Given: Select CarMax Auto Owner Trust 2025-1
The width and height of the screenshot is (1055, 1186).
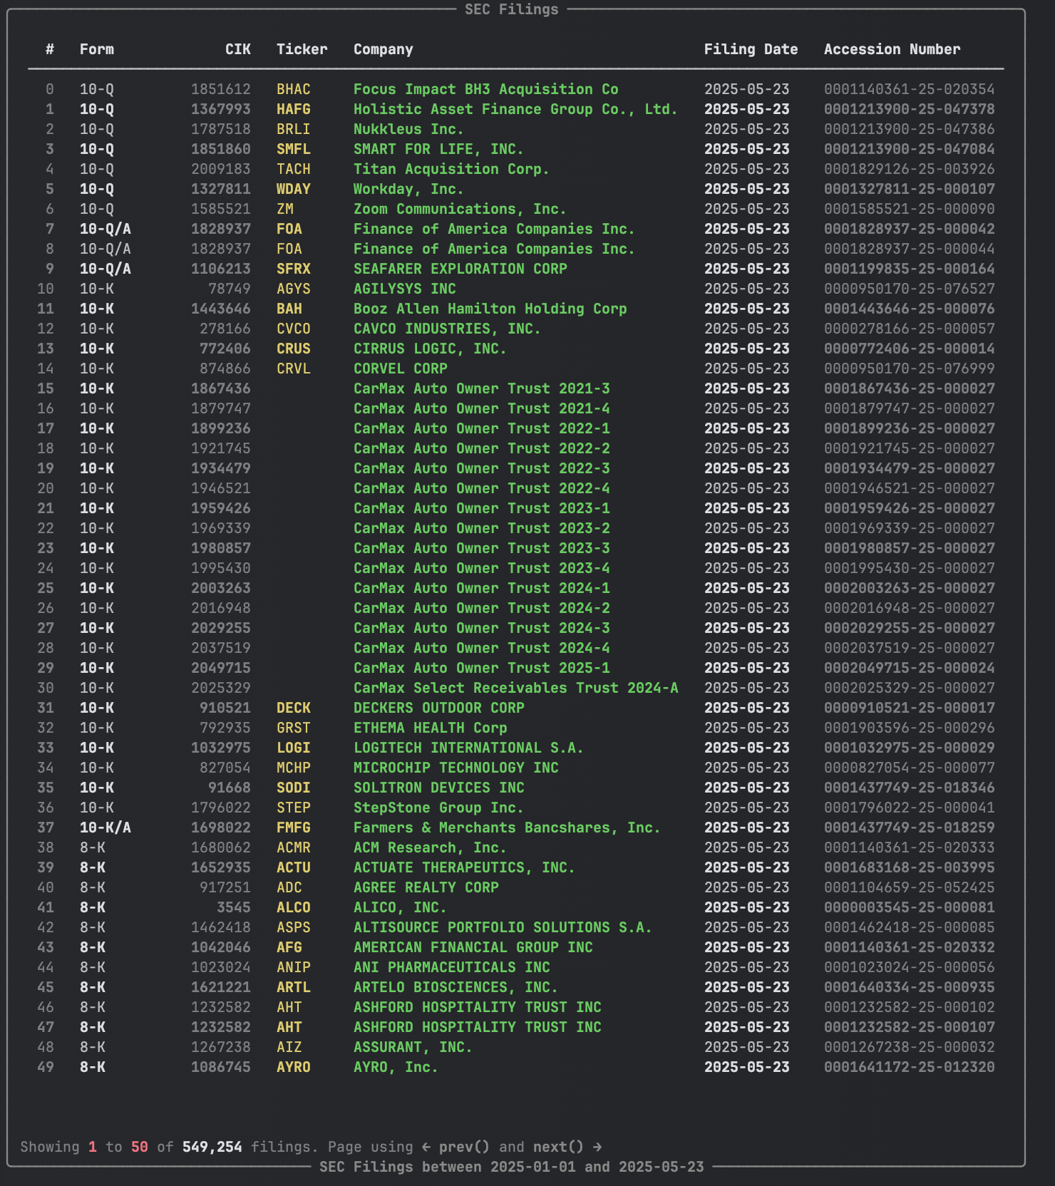Looking at the screenshot, I should pos(481,668).
